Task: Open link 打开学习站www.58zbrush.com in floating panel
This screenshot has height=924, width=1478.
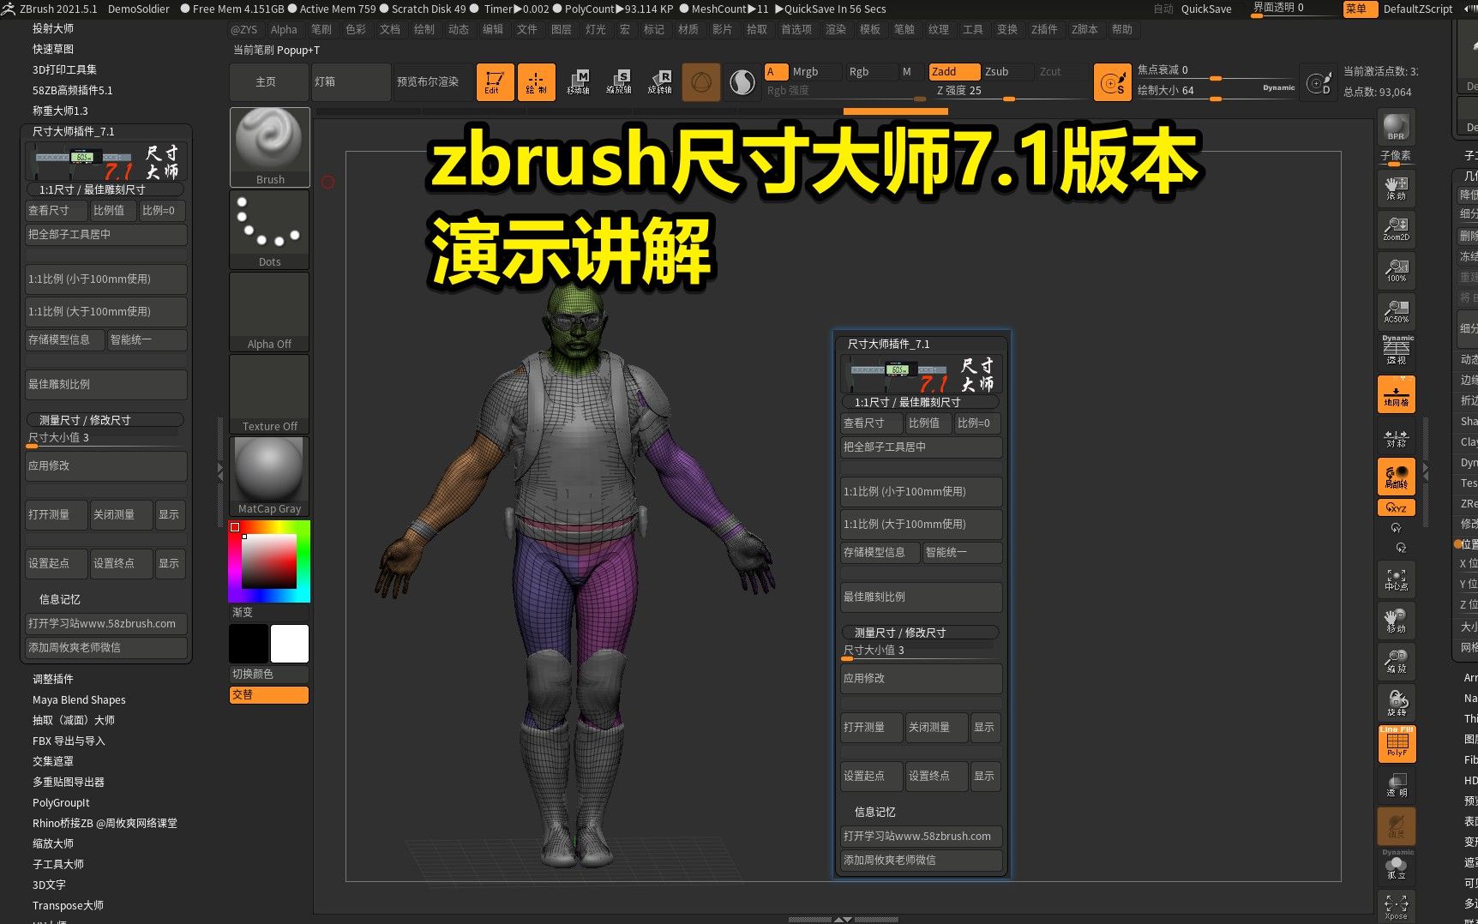Action: [x=921, y=836]
